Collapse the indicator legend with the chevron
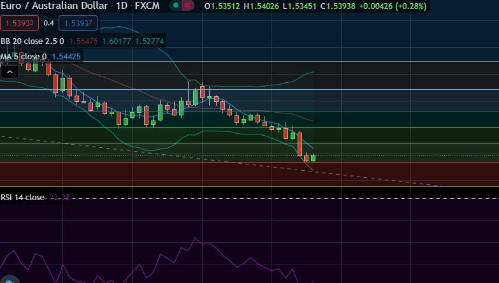 click(10, 72)
